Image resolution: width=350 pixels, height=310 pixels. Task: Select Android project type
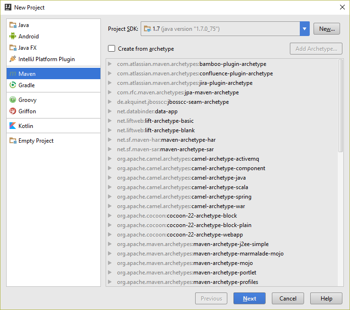click(x=54, y=36)
